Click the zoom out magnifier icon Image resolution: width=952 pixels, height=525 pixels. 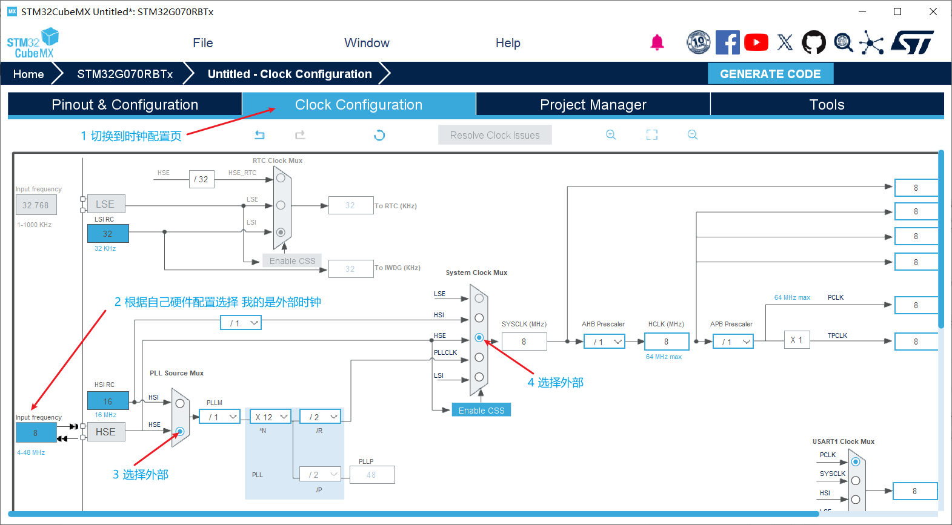coord(693,135)
